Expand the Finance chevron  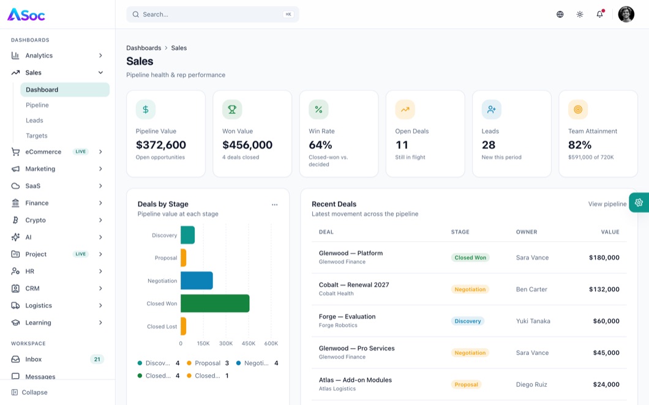click(100, 203)
